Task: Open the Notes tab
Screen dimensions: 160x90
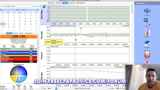Action: click(21, 33)
